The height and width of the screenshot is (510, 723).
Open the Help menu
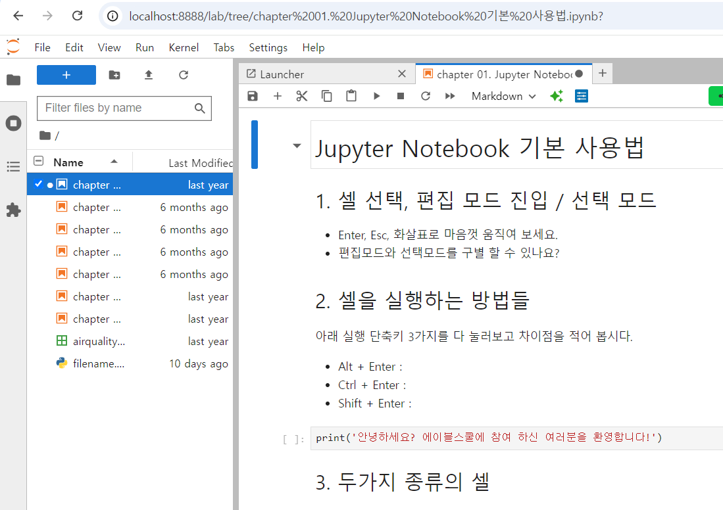(314, 47)
